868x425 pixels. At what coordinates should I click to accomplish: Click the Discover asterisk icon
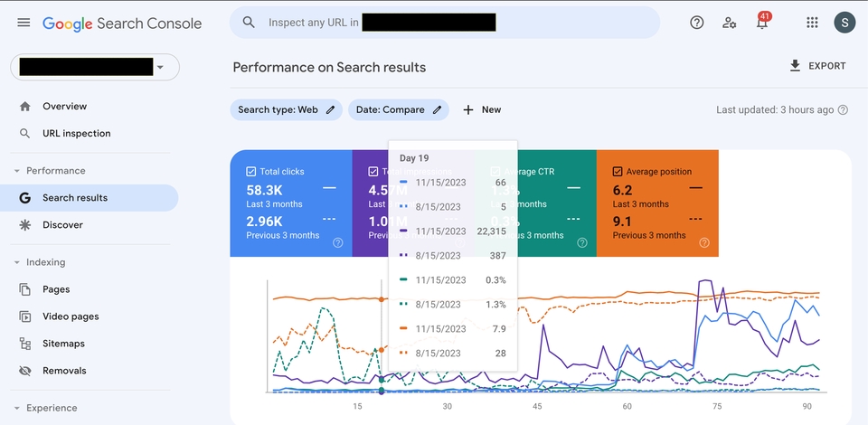pyautogui.click(x=25, y=225)
